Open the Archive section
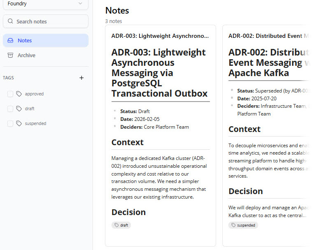This screenshot has height=250, width=312. coord(46,55)
